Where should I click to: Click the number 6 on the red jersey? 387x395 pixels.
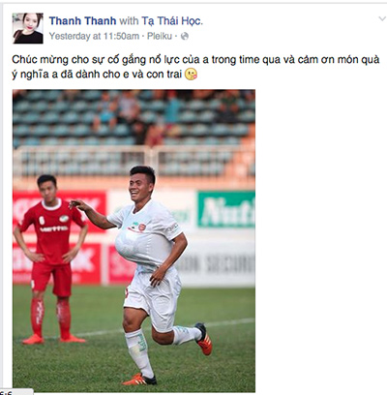[x=42, y=220]
